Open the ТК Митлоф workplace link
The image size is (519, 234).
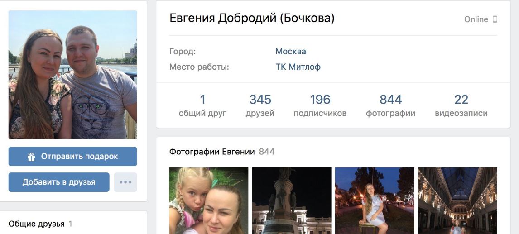click(x=298, y=67)
